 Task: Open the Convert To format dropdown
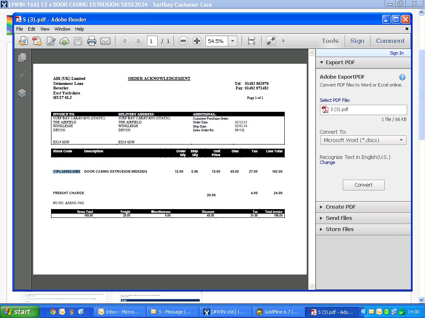[363, 140]
